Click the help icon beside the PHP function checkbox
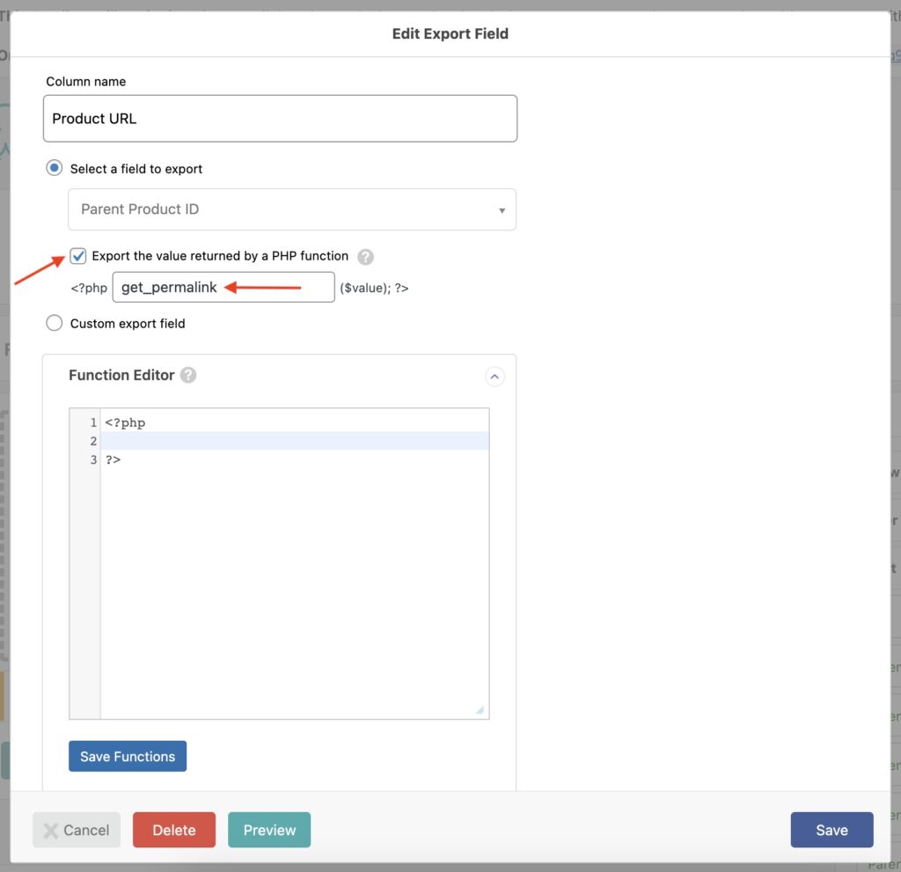Screen dimensions: 901x872 pyautogui.click(x=364, y=256)
